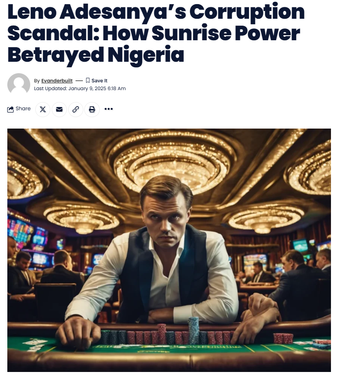Share the article via email icon

point(59,109)
